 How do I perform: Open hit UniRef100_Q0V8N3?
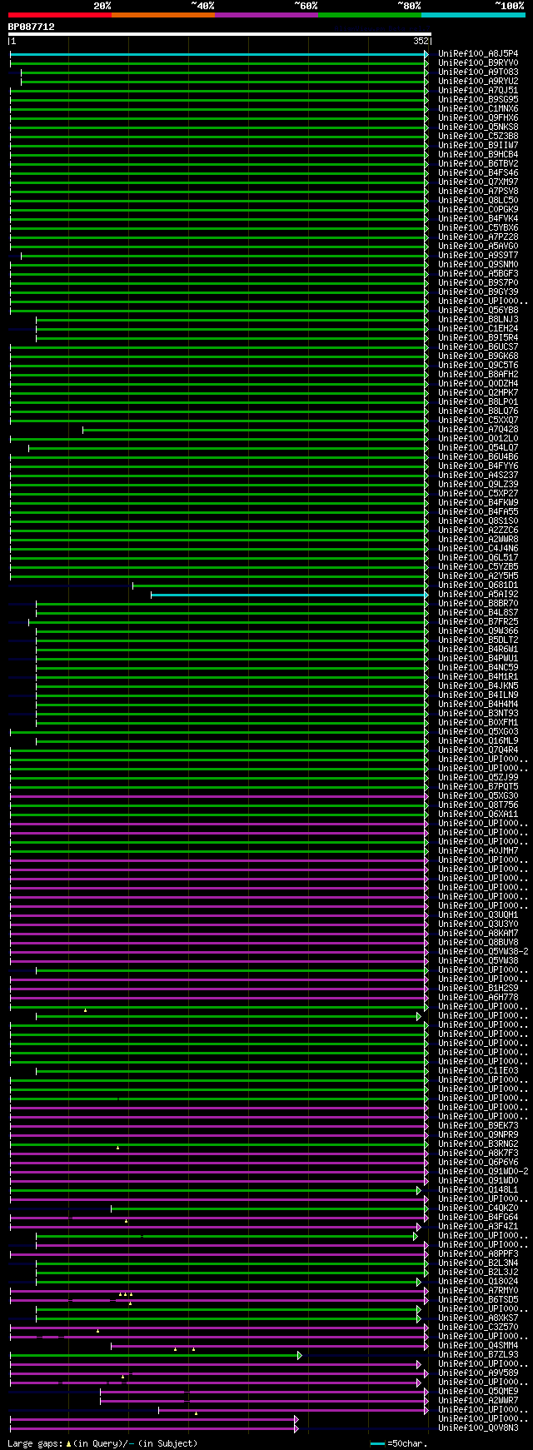(x=478, y=1428)
